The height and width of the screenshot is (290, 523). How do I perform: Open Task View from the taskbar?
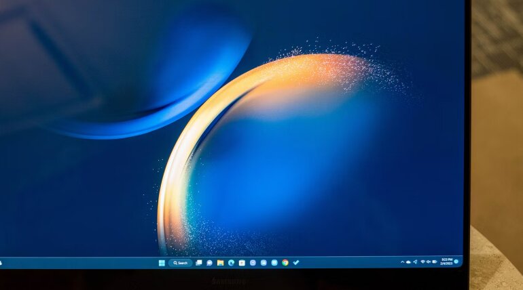[199, 263]
